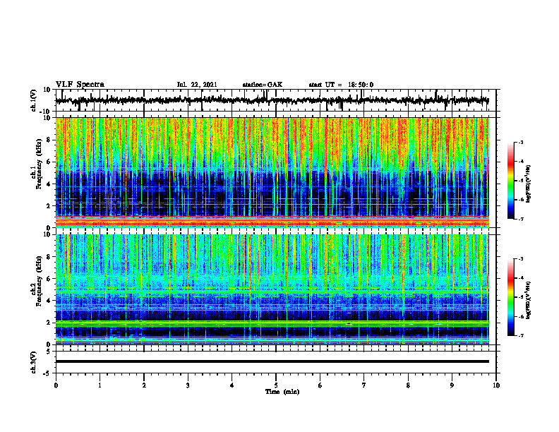Click the "2" minute tick on the time axis
The height and width of the screenshot is (432, 559).
(144, 385)
